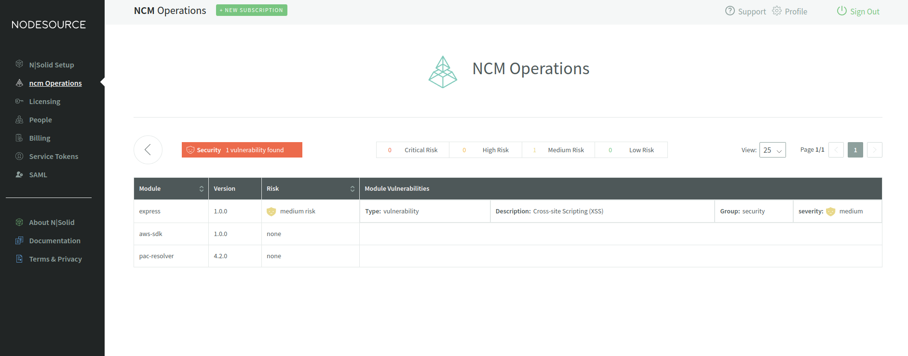Click the About N|Solid icon
The image size is (908, 356).
coord(19,222)
